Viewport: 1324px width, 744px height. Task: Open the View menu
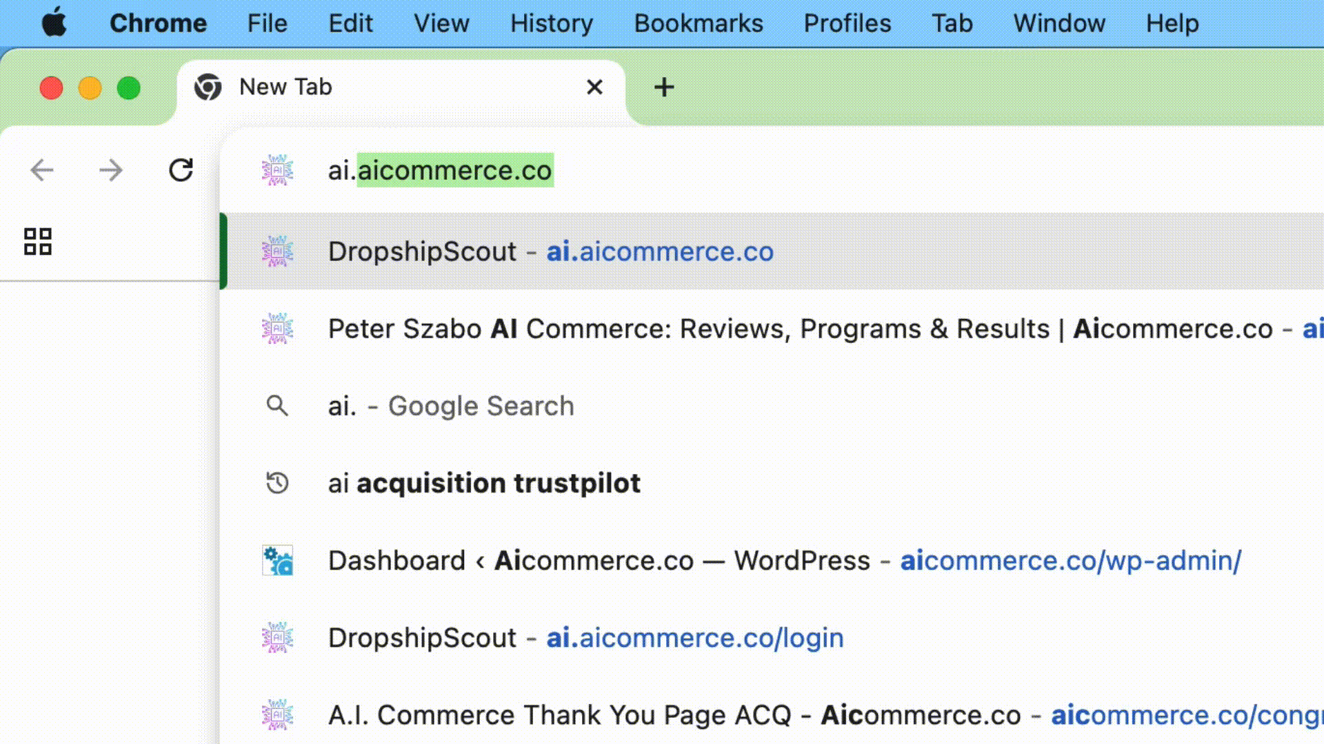441,23
